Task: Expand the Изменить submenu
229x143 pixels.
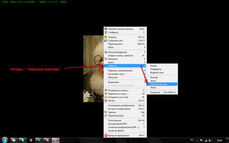Action: [x=125, y=59]
